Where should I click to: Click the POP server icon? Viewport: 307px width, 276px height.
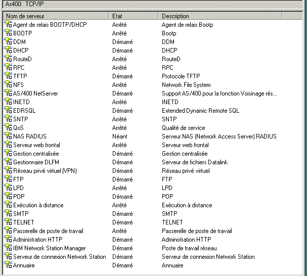[x=8, y=197]
